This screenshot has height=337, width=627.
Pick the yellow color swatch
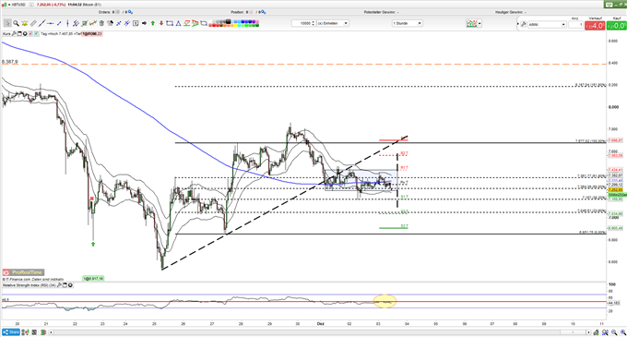click(x=235, y=25)
